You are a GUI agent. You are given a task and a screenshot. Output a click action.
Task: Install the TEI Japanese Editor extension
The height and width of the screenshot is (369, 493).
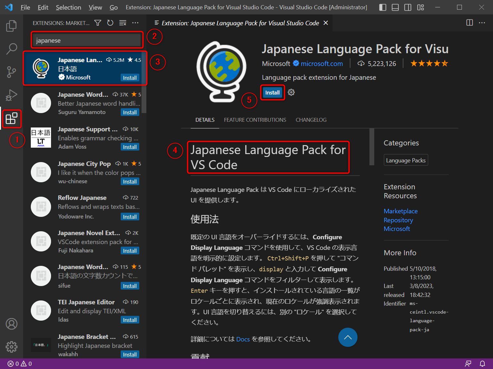point(130,320)
